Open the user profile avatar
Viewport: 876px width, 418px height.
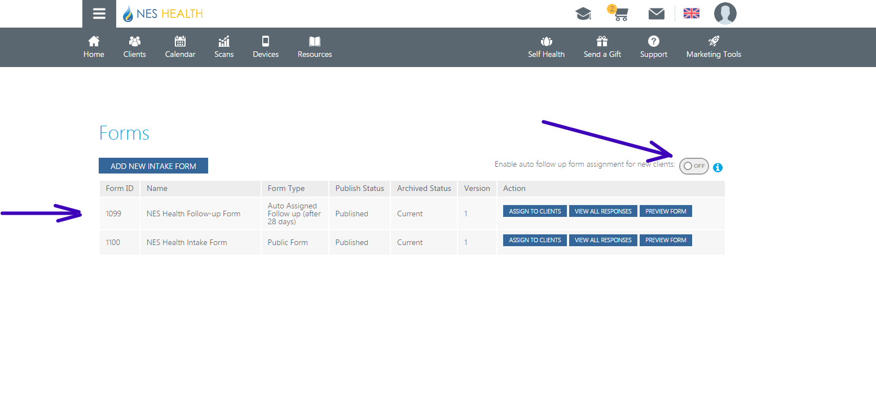[725, 14]
